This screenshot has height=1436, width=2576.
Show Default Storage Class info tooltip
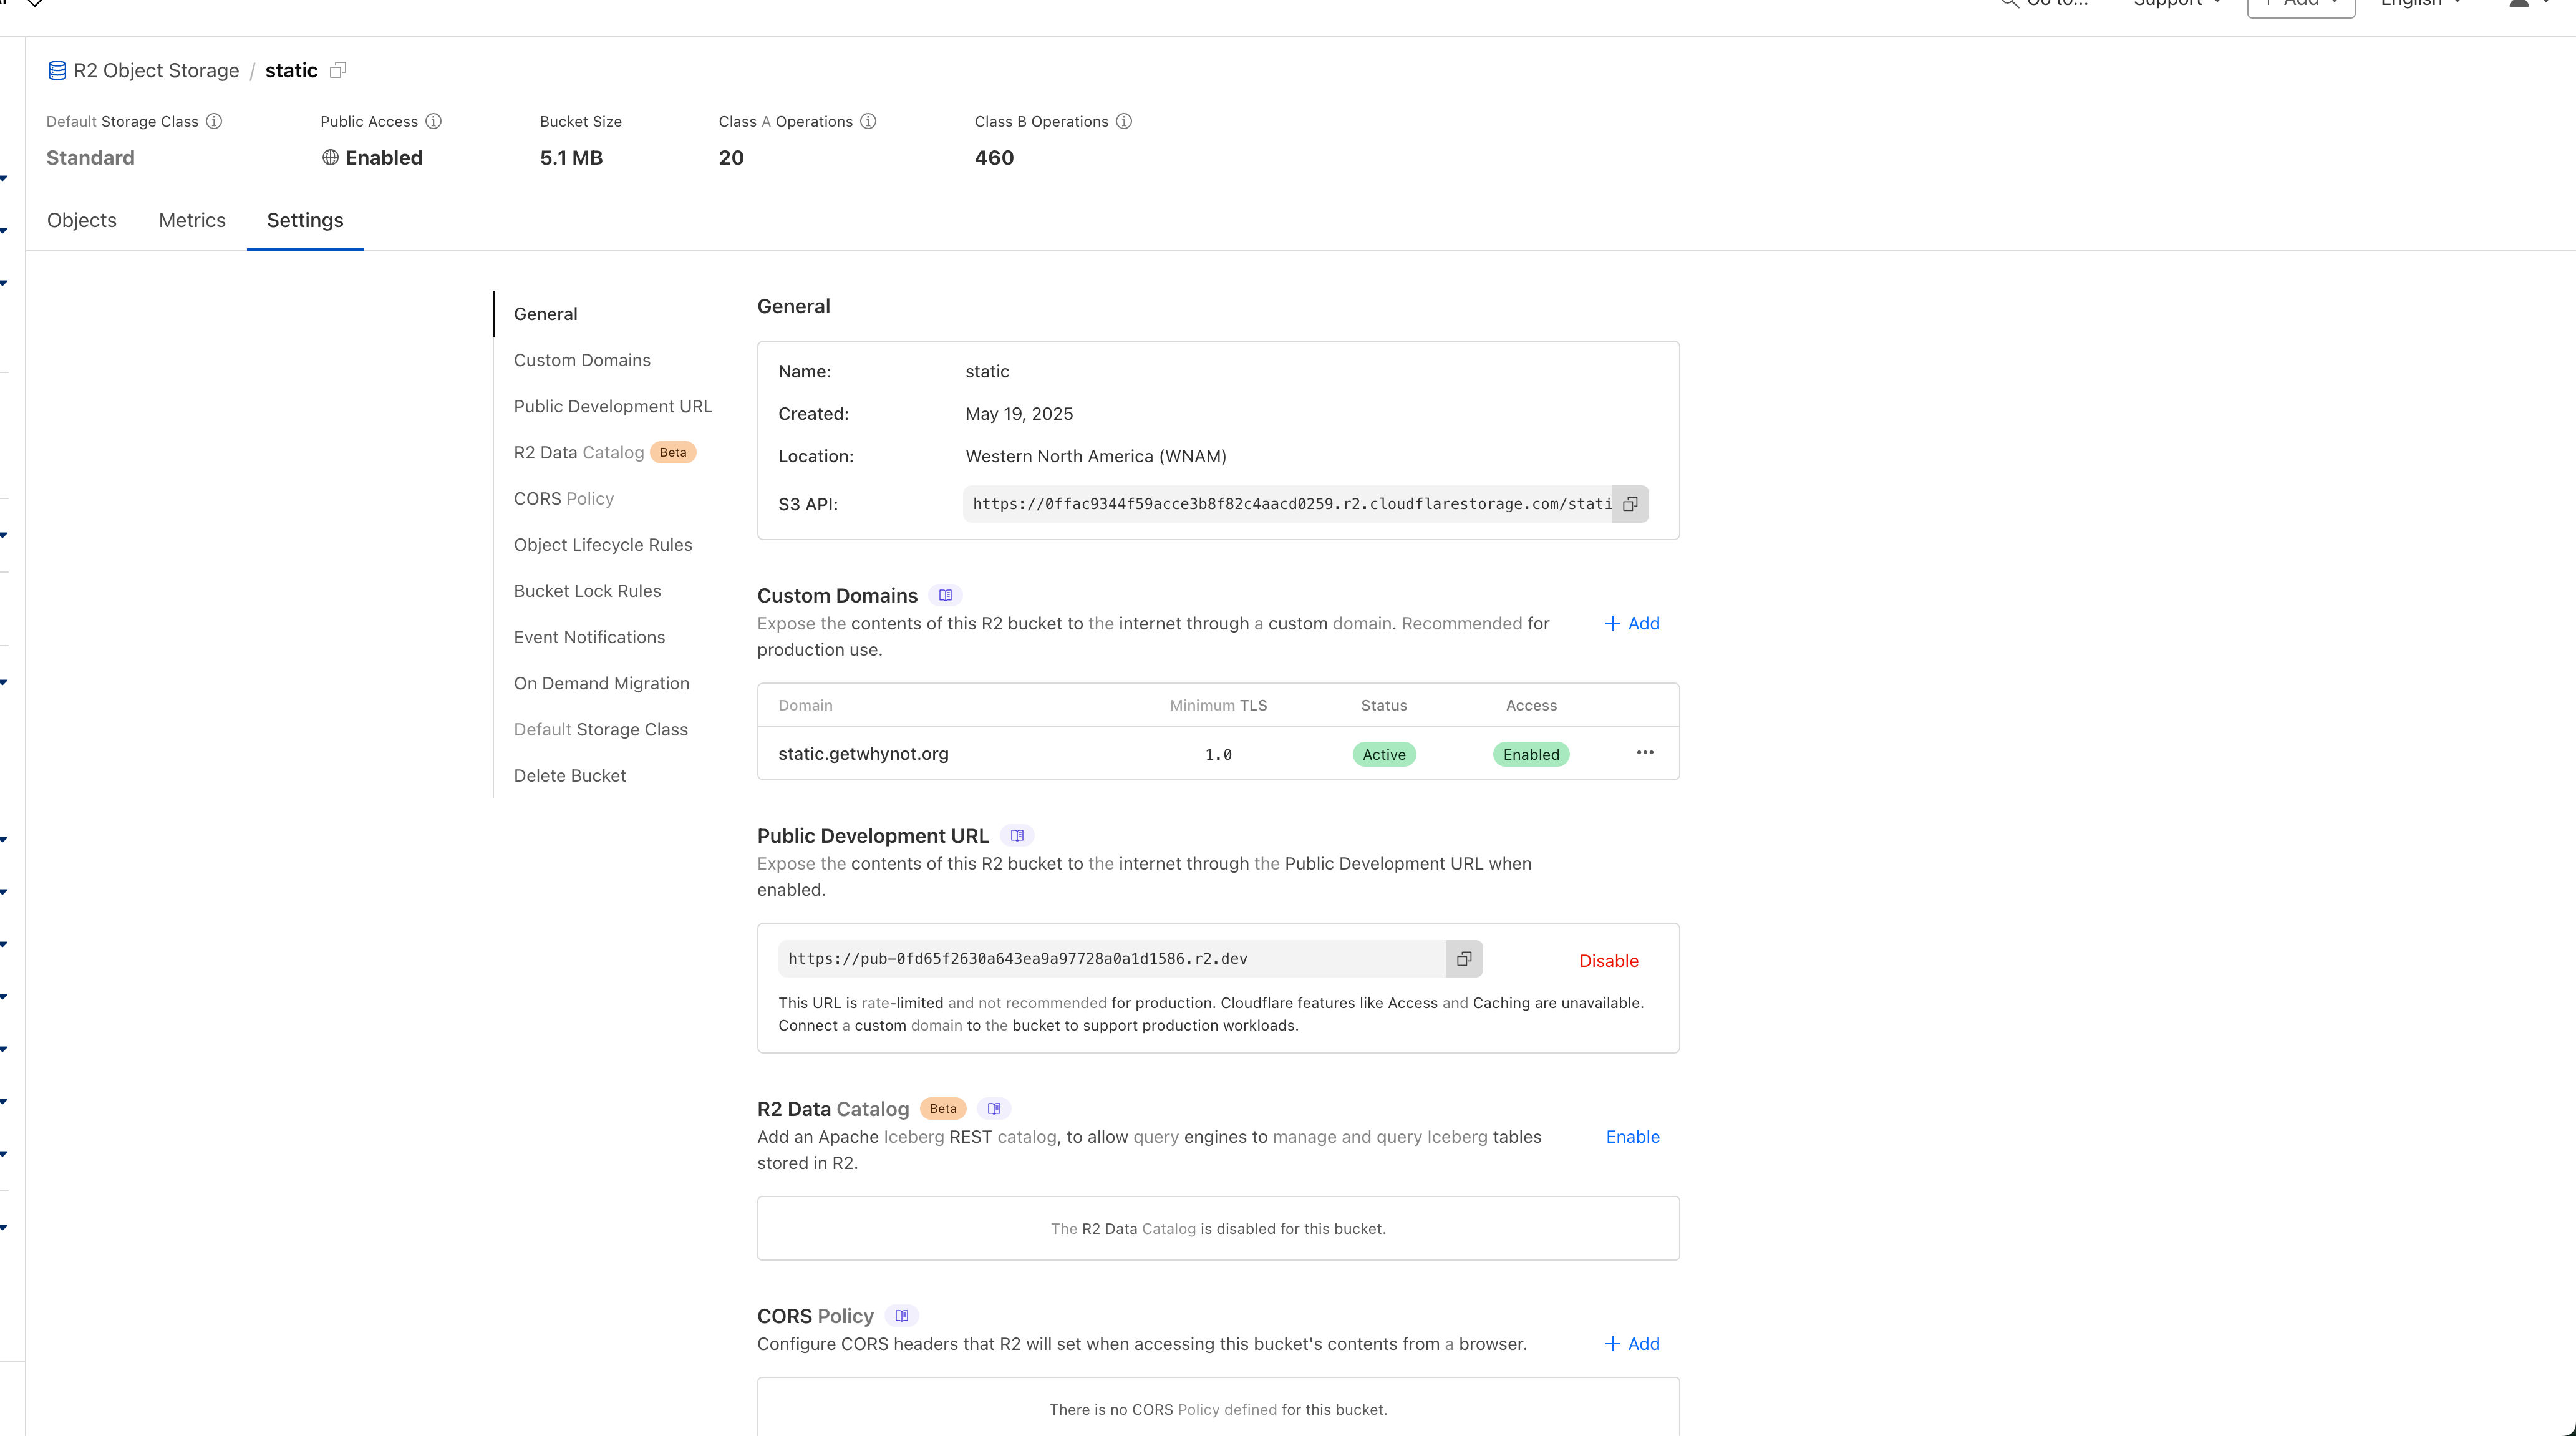pos(214,121)
